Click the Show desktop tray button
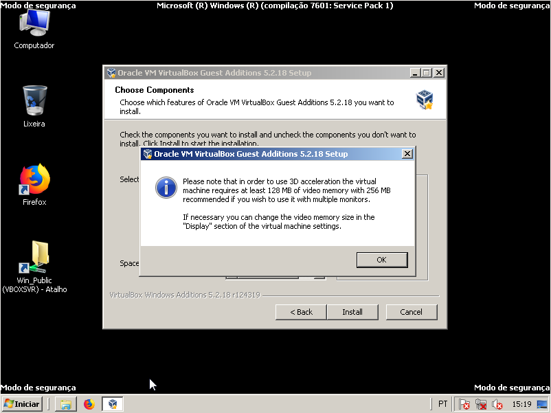This screenshot has width=551, height=413. [543, 404]
